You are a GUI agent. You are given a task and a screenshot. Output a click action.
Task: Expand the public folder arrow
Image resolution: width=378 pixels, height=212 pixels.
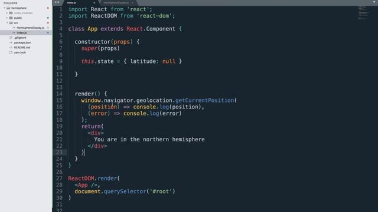[x=7, y=18]
